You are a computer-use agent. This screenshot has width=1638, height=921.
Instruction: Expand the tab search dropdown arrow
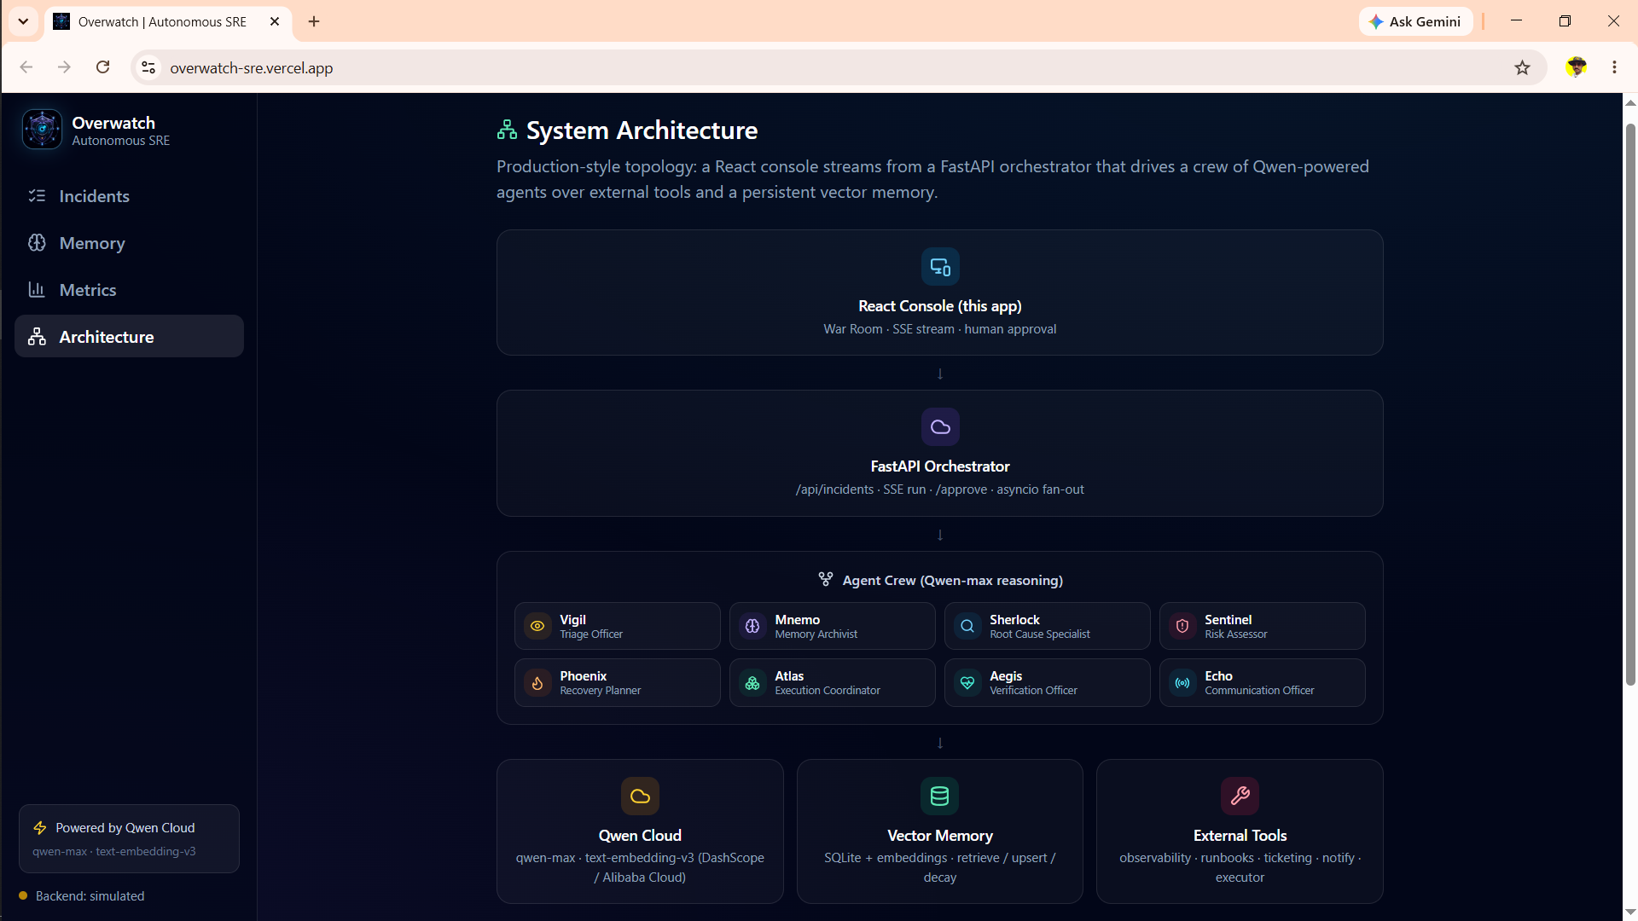pyautogui.click(x=24, y=21)
